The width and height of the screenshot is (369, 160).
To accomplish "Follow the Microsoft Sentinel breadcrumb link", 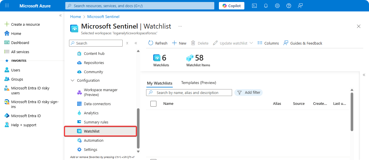I will coord(103,17).
